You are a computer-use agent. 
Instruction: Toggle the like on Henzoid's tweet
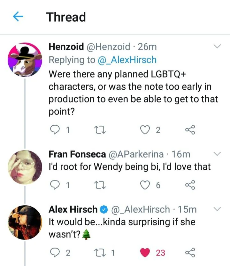click(x=145, y=129)
